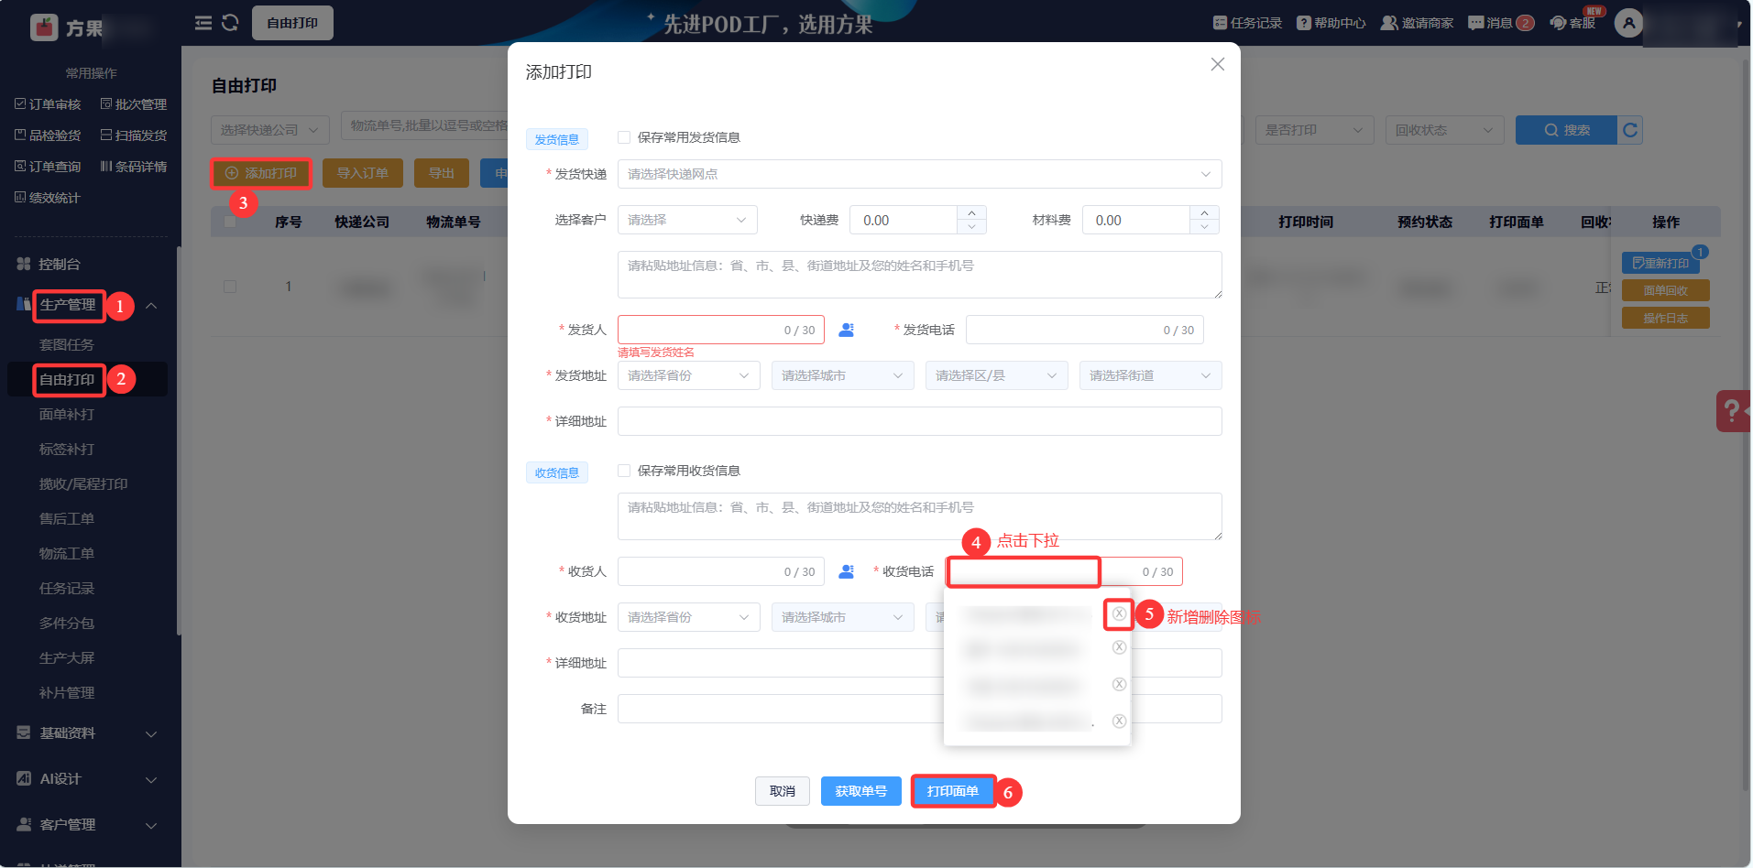Click 搜索 search button

pyautogui.click(x=1566, y=130)
